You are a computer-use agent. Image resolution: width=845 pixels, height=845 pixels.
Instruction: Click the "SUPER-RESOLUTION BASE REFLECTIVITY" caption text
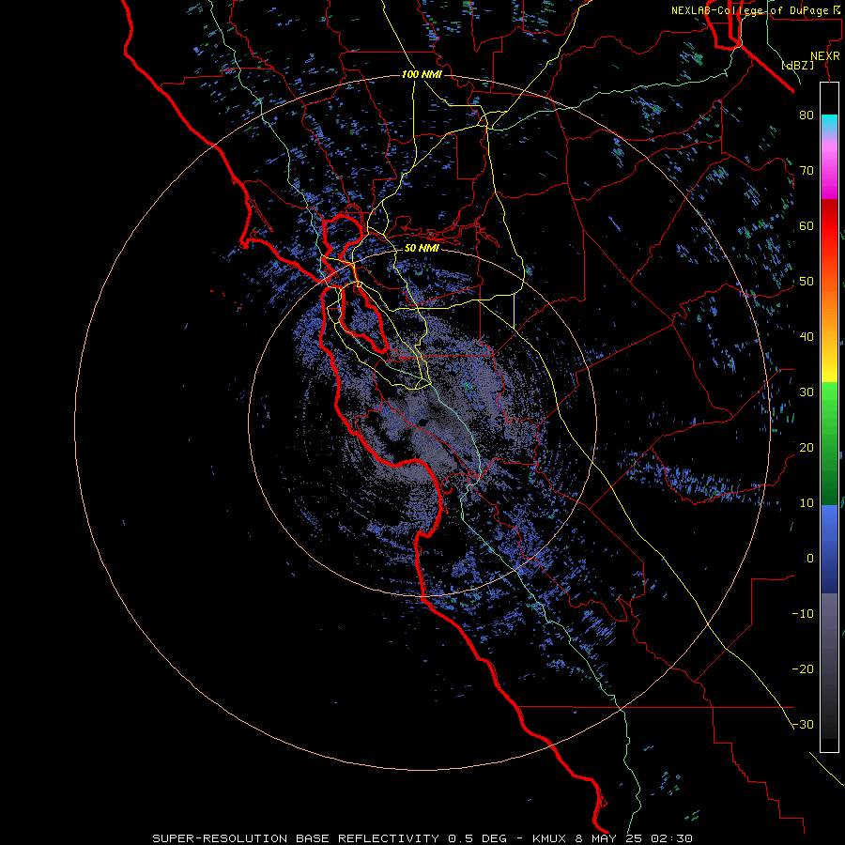tap(296, 838)
